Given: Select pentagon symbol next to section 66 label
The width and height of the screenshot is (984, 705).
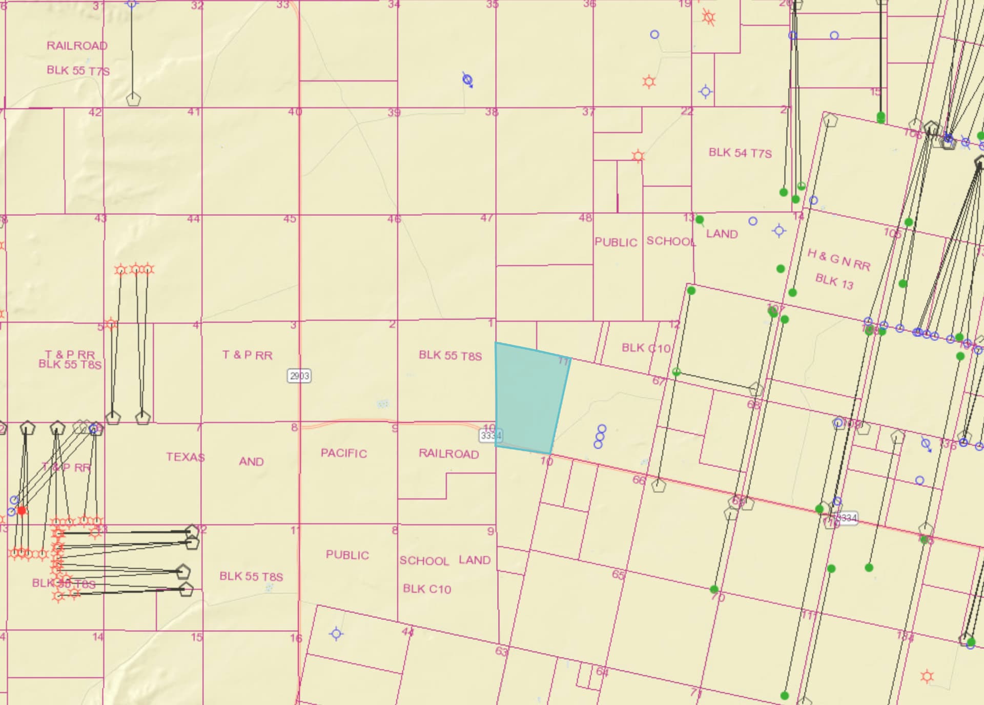Looking at the screenshot, I should pyautogui.click(x=659, y=485).
